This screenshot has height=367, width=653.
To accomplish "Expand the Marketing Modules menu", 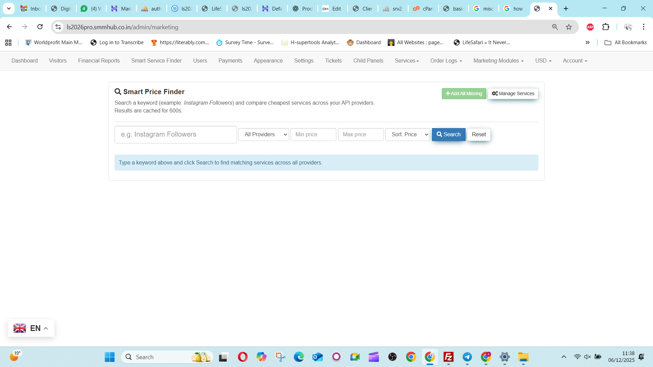I will 498,61.
